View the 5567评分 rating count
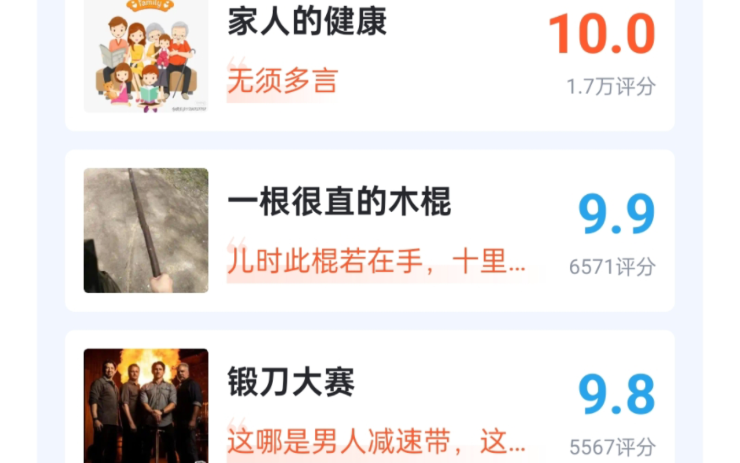 [x=612, y=447]
